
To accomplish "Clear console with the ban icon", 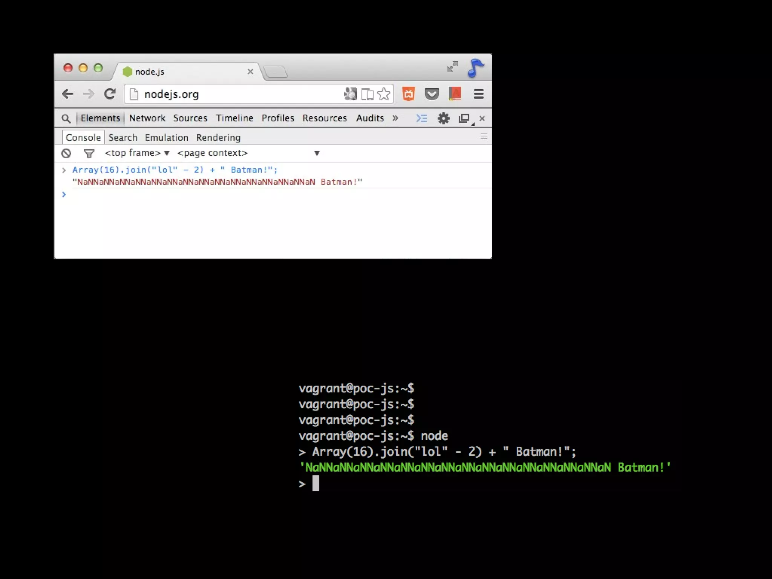I will 66,153.
